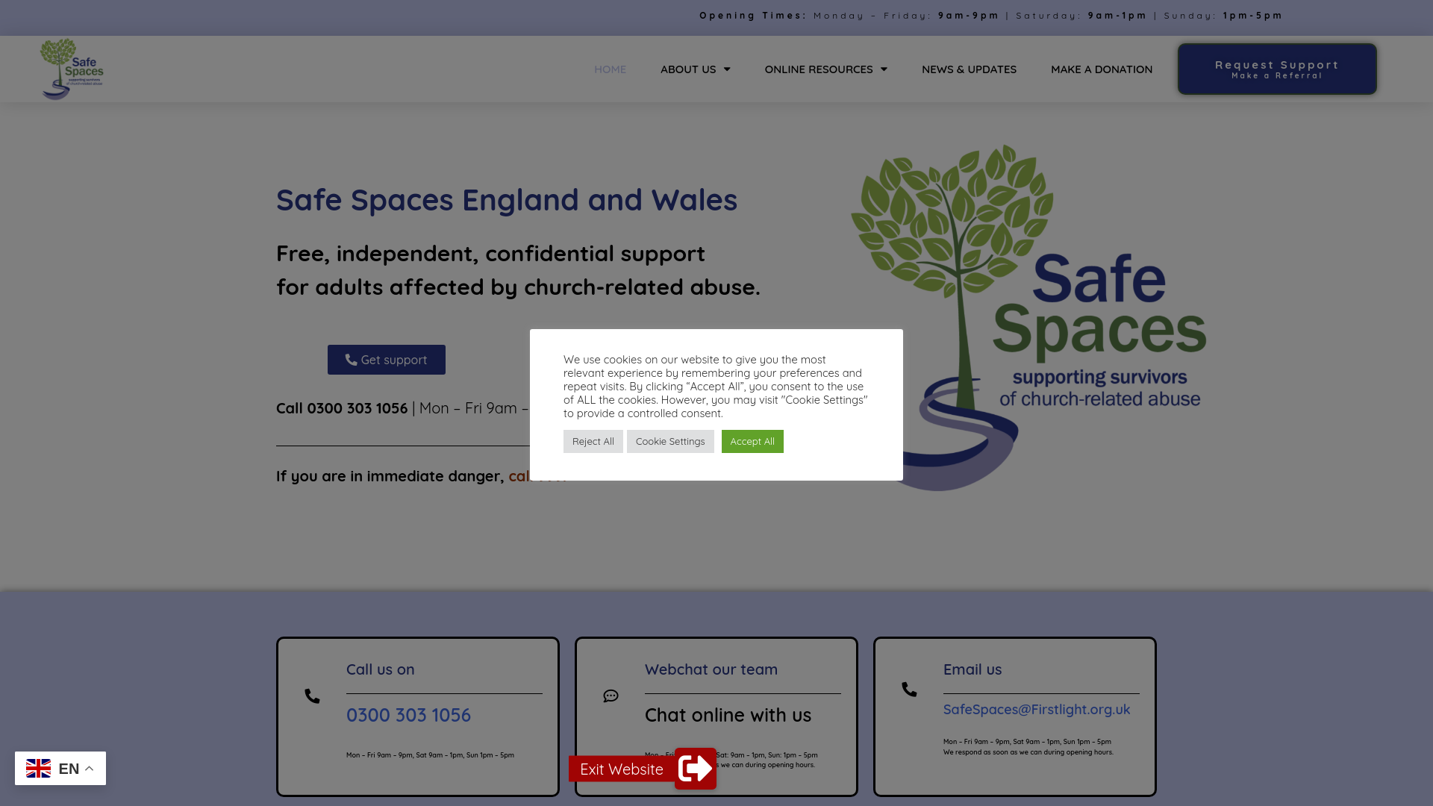Click the Exit Website arrow icon

click(x=696, y=769)
